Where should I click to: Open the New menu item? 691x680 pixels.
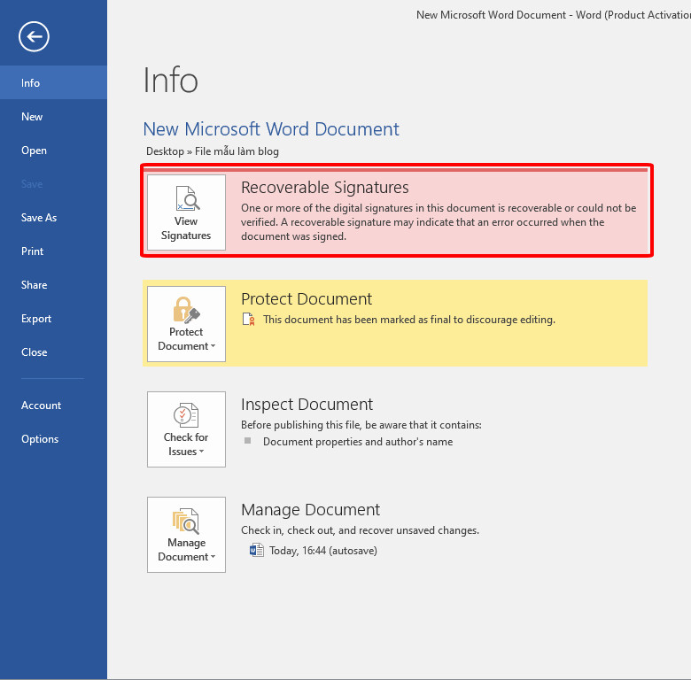(32, 117)
